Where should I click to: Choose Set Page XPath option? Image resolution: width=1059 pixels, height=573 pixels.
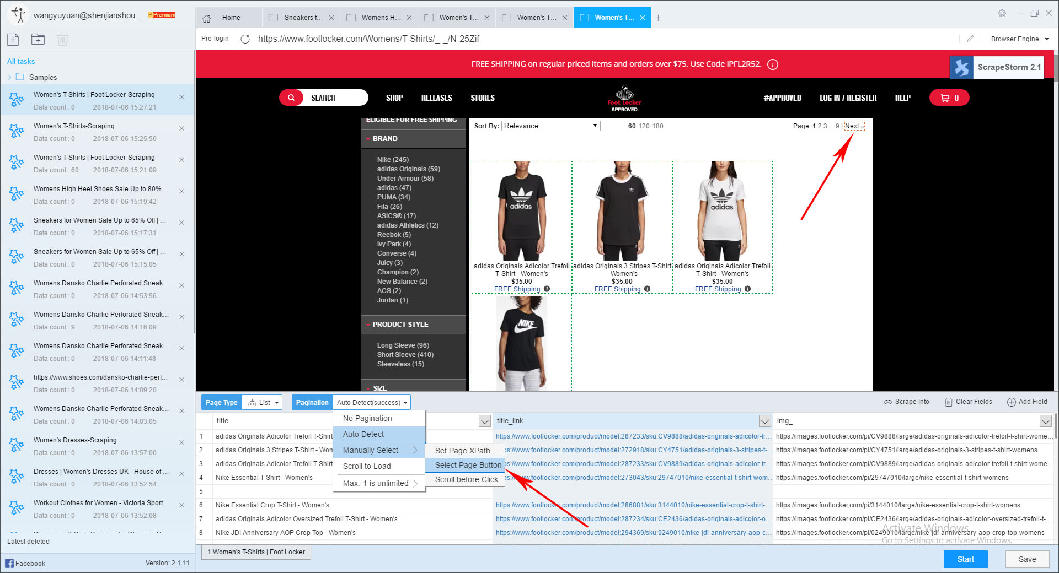click(466, 451)
